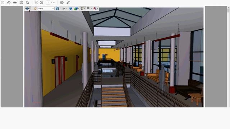Screen dimensions: 230x129
Task: Click the scrollbar up arrow
Action: click(x=228, y=7)
